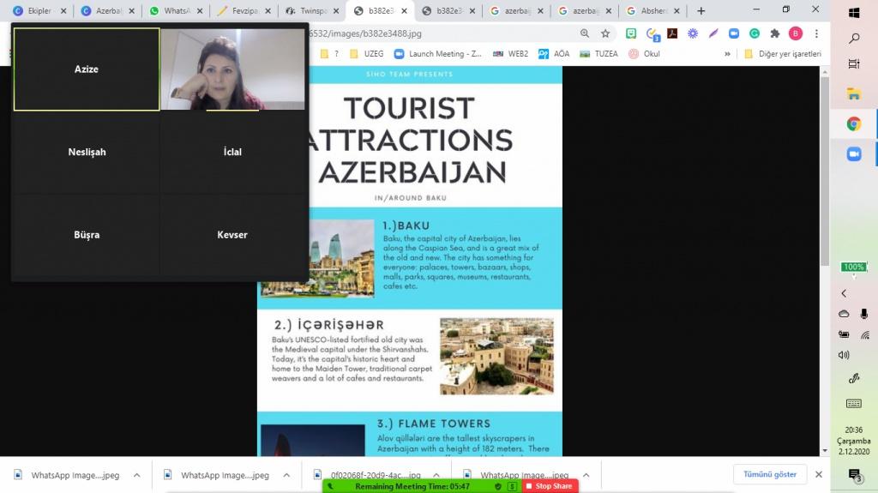878x493 pixels.
Task: Open the Chrome extensions puzzle icon
Action: pos(775,33)
